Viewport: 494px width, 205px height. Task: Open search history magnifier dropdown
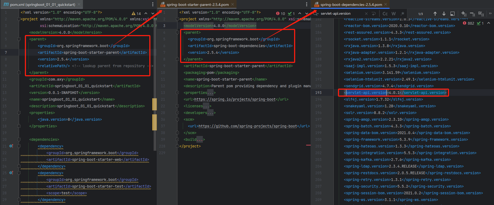point(316,14)
